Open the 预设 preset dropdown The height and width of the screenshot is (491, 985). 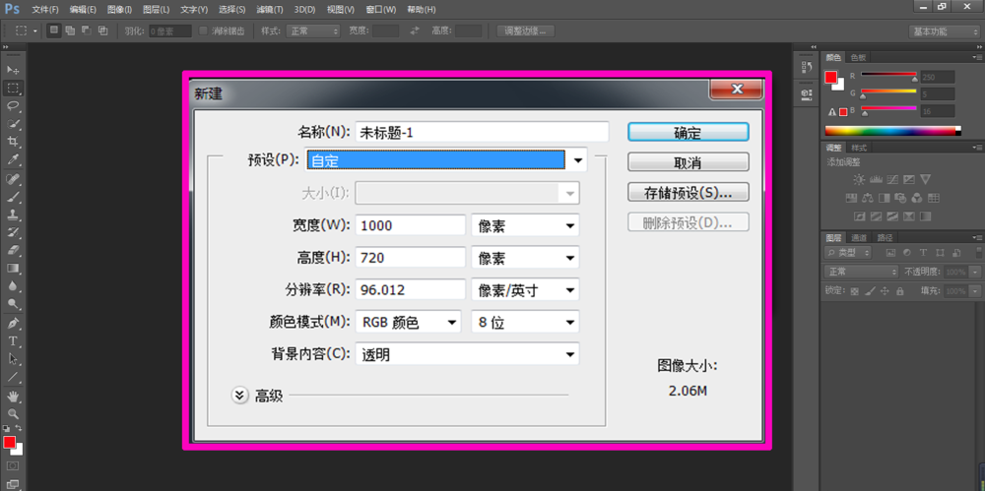coord(578,159)
